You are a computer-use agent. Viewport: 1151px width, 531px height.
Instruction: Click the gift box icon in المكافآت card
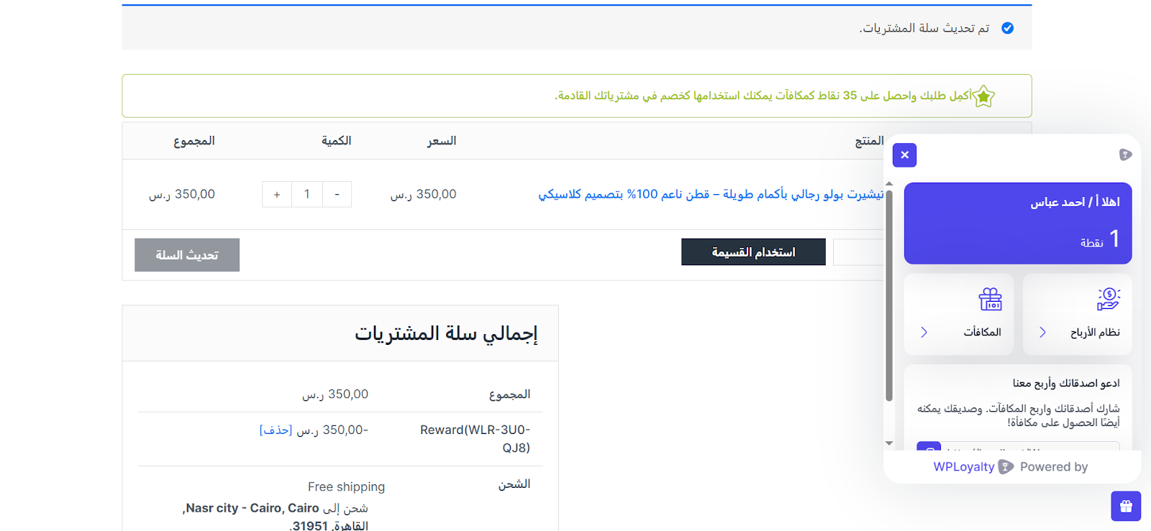(990, 299)
